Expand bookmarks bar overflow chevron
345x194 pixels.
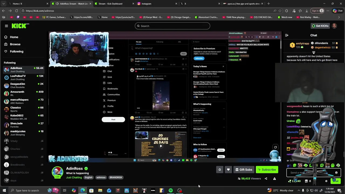[x=339, y=17]
